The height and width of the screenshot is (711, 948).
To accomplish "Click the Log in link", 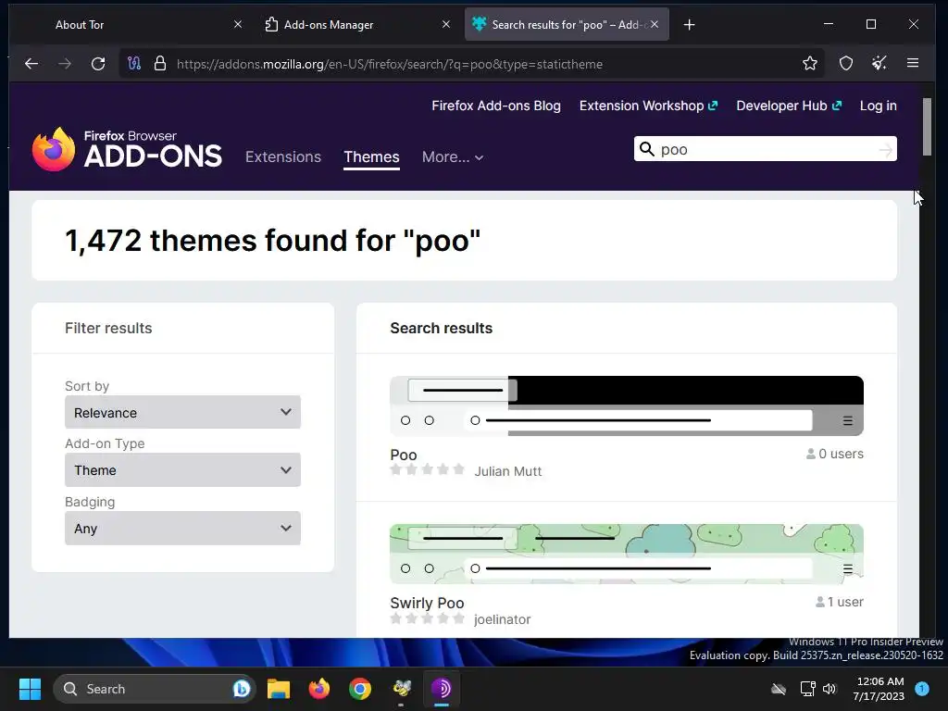I will click(x=878, y=106).
